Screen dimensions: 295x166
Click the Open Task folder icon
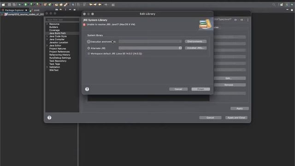(61, 5)
